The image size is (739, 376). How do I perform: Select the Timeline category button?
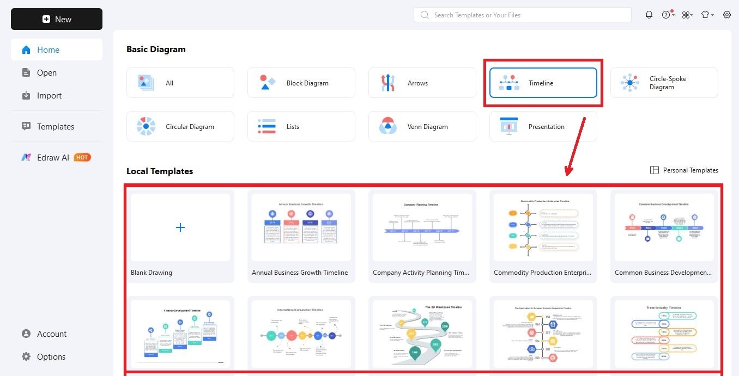tap(543, 83)
